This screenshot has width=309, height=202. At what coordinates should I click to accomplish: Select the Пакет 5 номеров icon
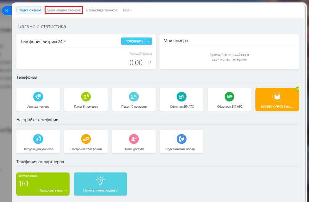tap(86, 97)
